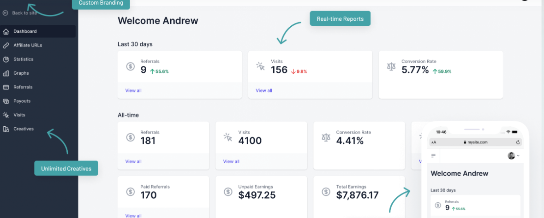Click the Affiliate URLs link icon

[6, 46]
